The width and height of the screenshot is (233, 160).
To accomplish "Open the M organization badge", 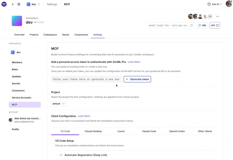I will [19, 4].
